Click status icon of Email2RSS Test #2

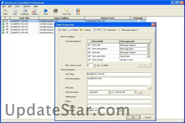click(3, 24)
